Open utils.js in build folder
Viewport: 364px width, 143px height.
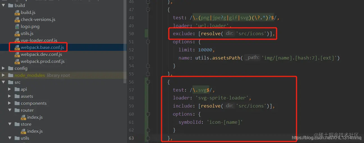point(27,34)
